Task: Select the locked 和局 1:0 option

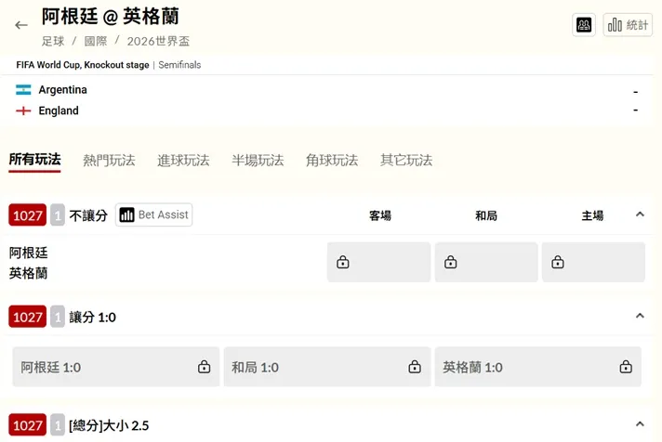Action: pos(327,367)
